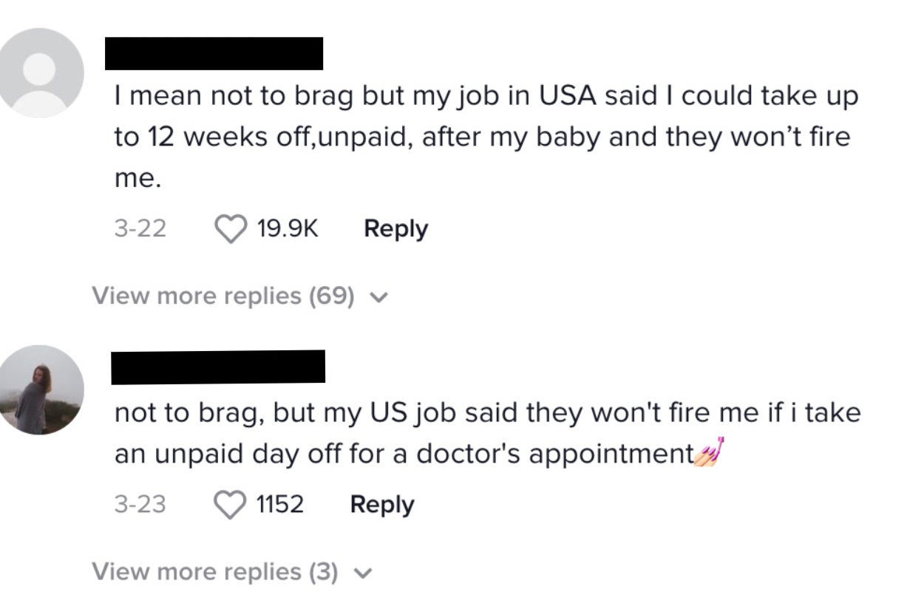Click the redacted username of the first comment
Viewport: 924px width, 603px height.
click(214, 52)
